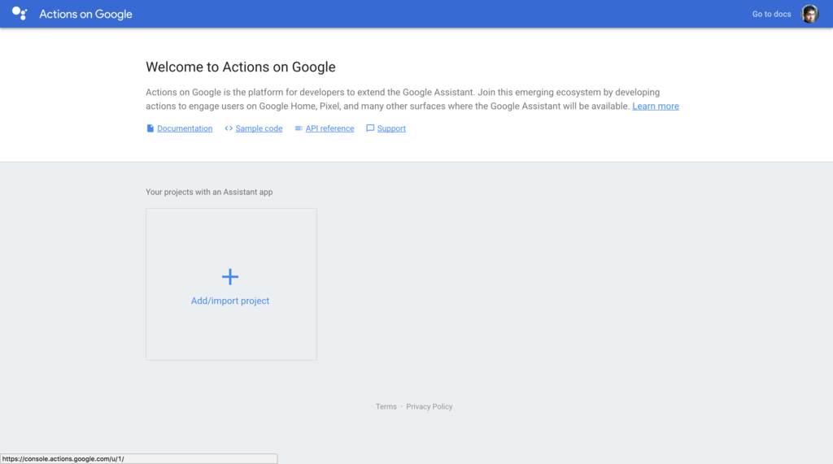This screenshot has height=464, width=833.
Task: Open the user account avatar
Action: (x=809, y=14)
